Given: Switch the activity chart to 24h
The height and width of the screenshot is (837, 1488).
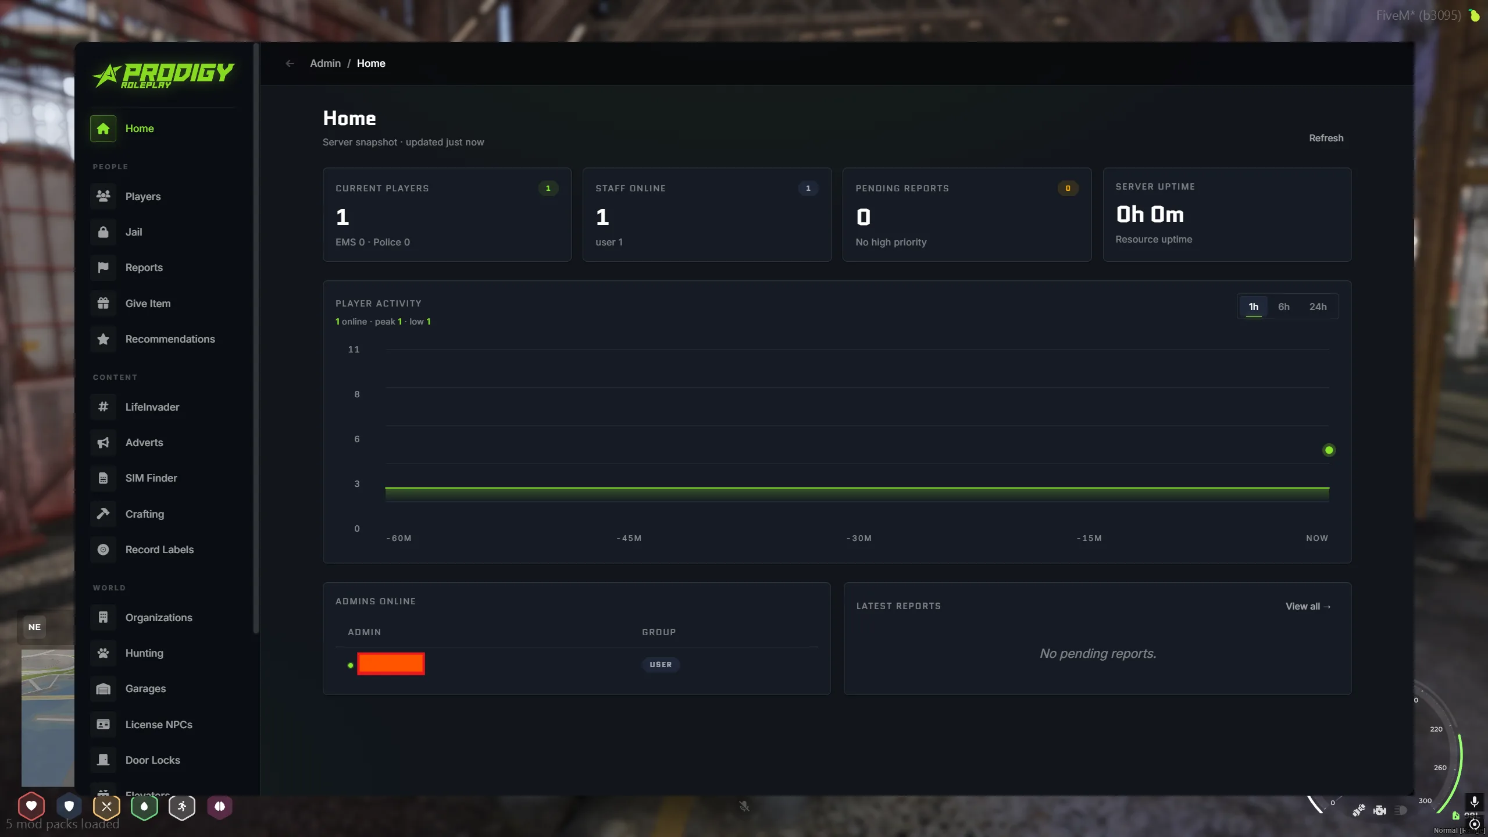Looking at the screenshot, I should click(1318, 307).
